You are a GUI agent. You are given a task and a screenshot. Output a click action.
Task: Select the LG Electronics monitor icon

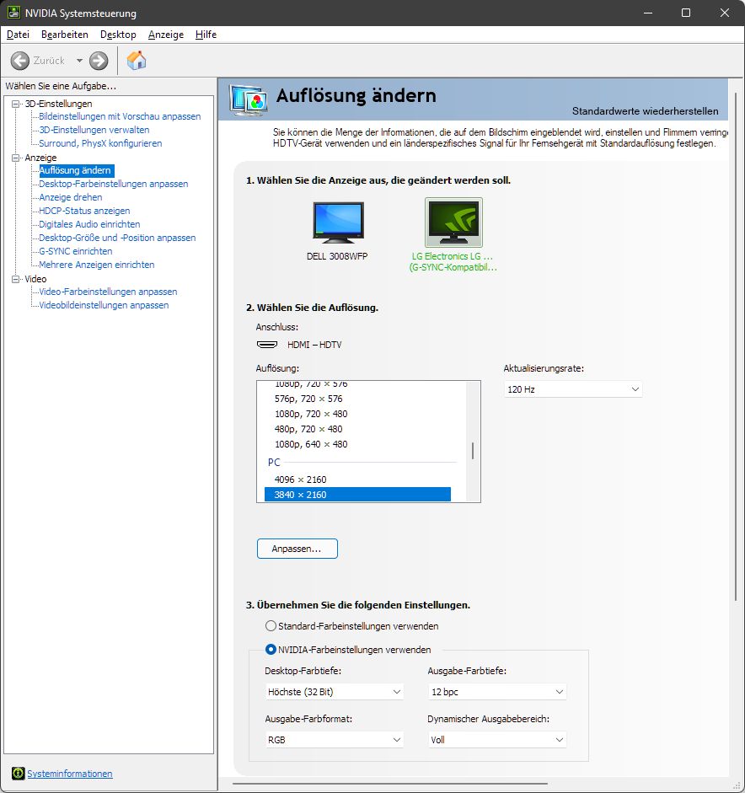pyautogui.click(x=453, y=222)
